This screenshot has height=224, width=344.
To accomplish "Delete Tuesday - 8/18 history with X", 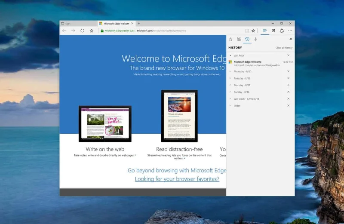I will coord(289,78).
